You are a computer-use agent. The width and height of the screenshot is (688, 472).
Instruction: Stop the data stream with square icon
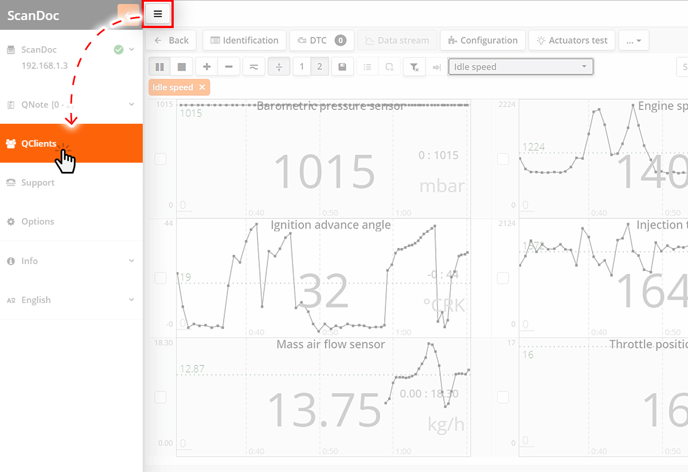coord(182,67)
